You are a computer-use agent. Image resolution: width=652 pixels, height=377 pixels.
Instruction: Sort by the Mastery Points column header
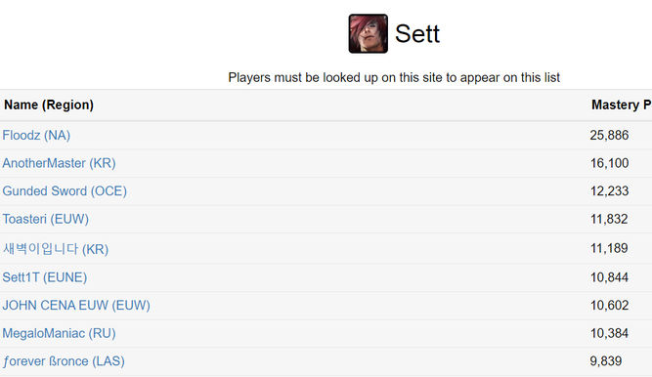(x=622, y=105)
